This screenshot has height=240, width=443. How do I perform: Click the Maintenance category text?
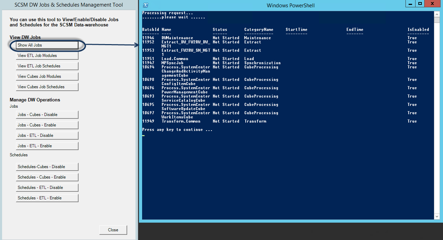(x=257, y=38)
